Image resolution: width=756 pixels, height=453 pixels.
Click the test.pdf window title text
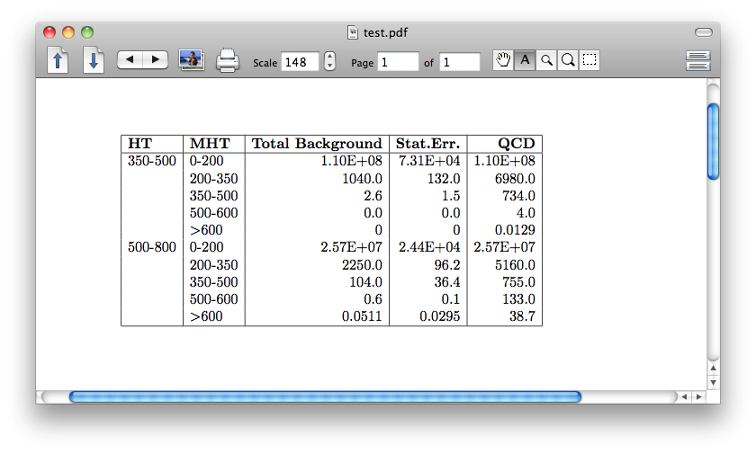point(385,32)
